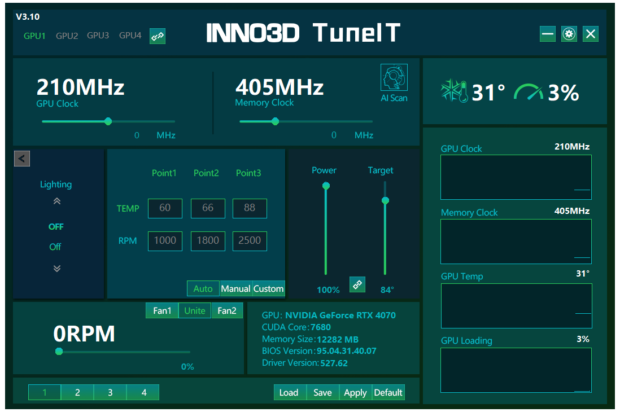
Task: Click the Memory Clock monitoring graph
Action: [516, 242]
